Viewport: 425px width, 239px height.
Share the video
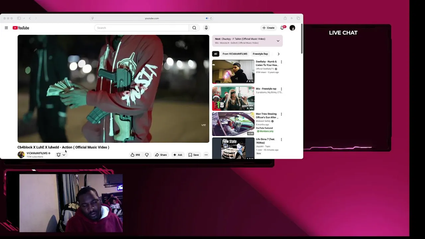point(161,155)
